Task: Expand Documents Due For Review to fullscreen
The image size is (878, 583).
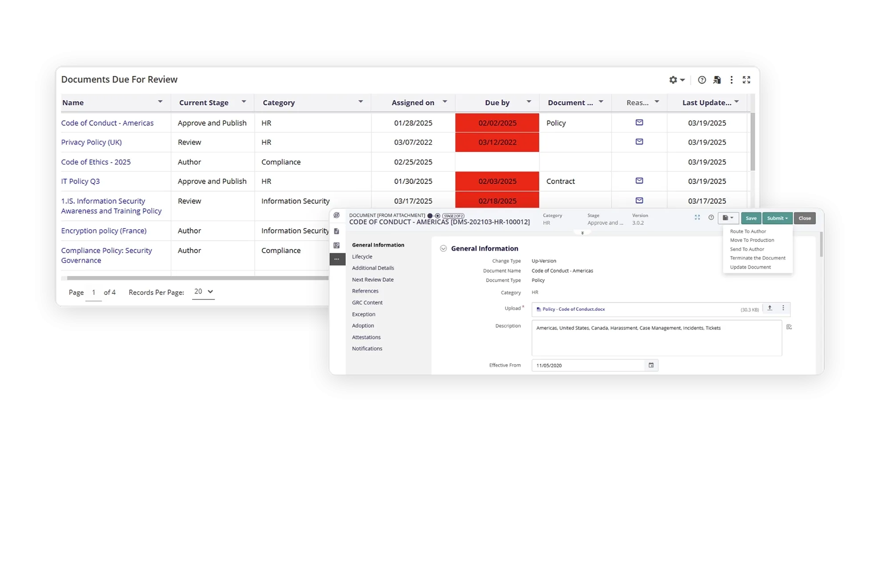Action: (x=746, y=80)
